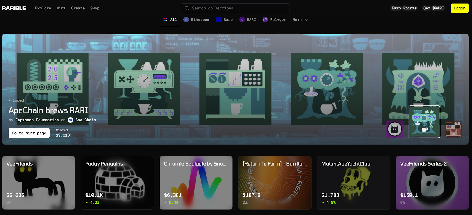Click the Ape Chain logo icon
Screen dimensions: 472x215
pyautogui.click(x=71, y=120)
